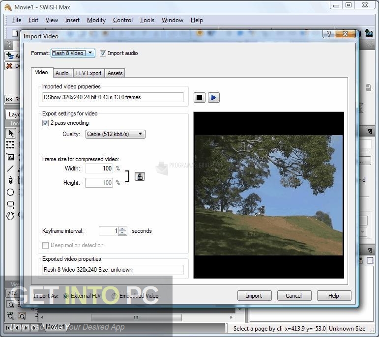
Task: Click the Cancel button
Action: 294,296
